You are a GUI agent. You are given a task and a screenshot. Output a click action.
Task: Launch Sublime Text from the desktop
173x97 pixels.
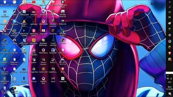[44, 70]
